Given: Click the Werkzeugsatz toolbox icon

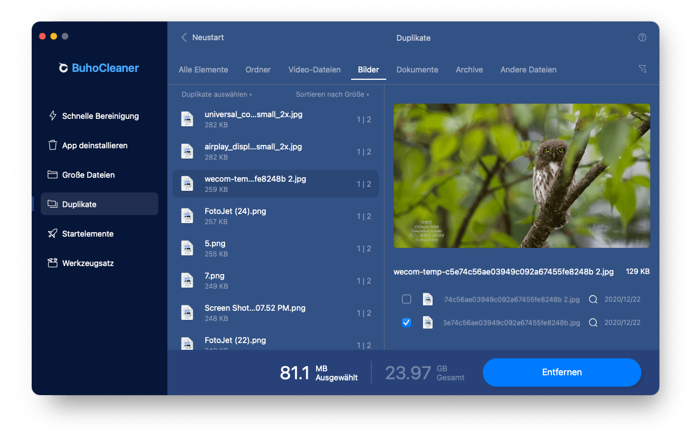Looking at the screenshot, I should click(53, 263).
